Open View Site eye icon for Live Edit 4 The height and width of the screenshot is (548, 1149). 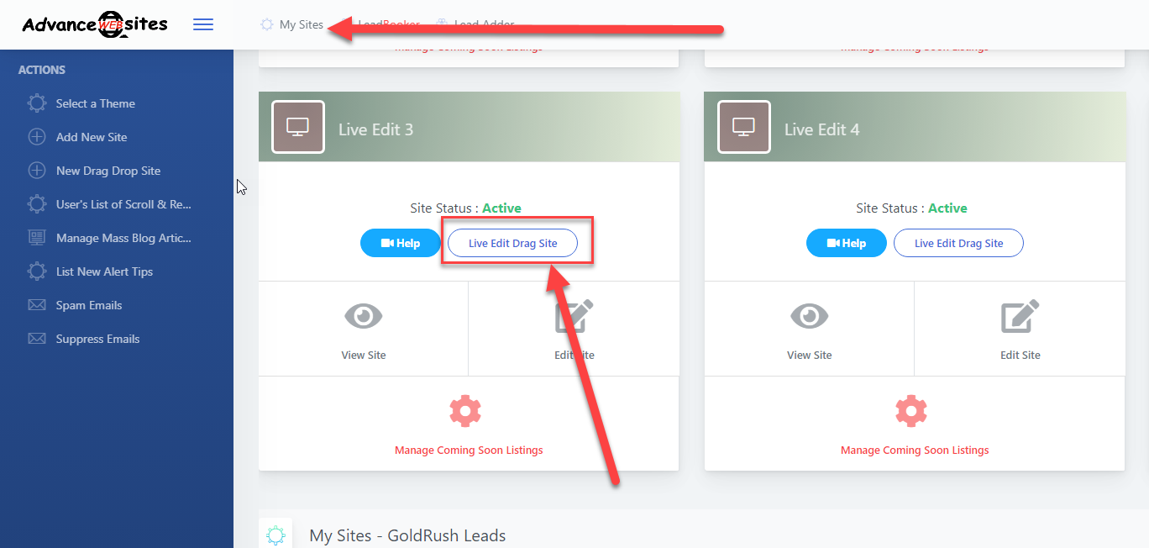pyautogui.click(x=810, y=317)
